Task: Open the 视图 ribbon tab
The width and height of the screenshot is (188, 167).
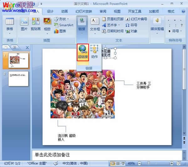Action: [117, 11]
